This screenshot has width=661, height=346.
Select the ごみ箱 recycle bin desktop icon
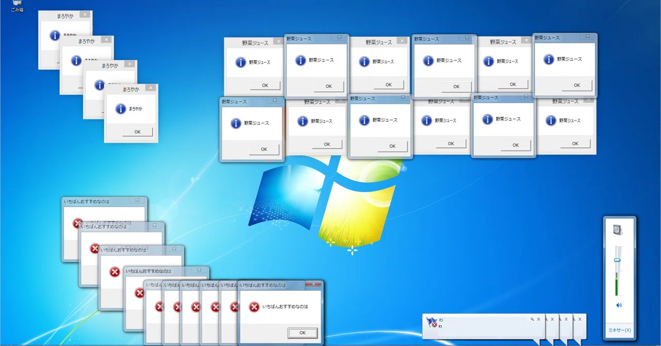coord(17,6)
